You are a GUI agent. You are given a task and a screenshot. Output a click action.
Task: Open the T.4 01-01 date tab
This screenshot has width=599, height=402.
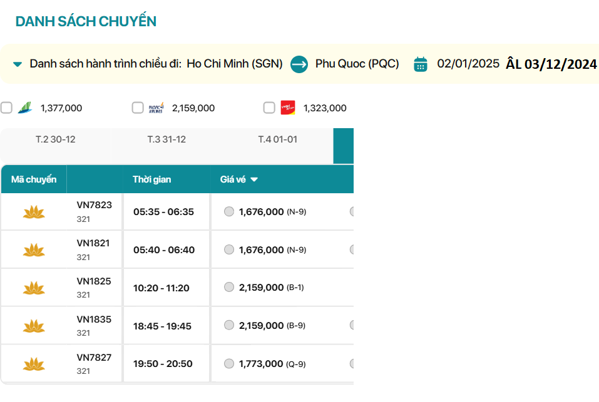pos(277,139)
